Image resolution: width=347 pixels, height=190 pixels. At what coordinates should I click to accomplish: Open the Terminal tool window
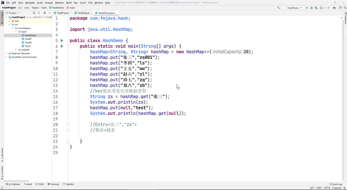pos(53,184)
